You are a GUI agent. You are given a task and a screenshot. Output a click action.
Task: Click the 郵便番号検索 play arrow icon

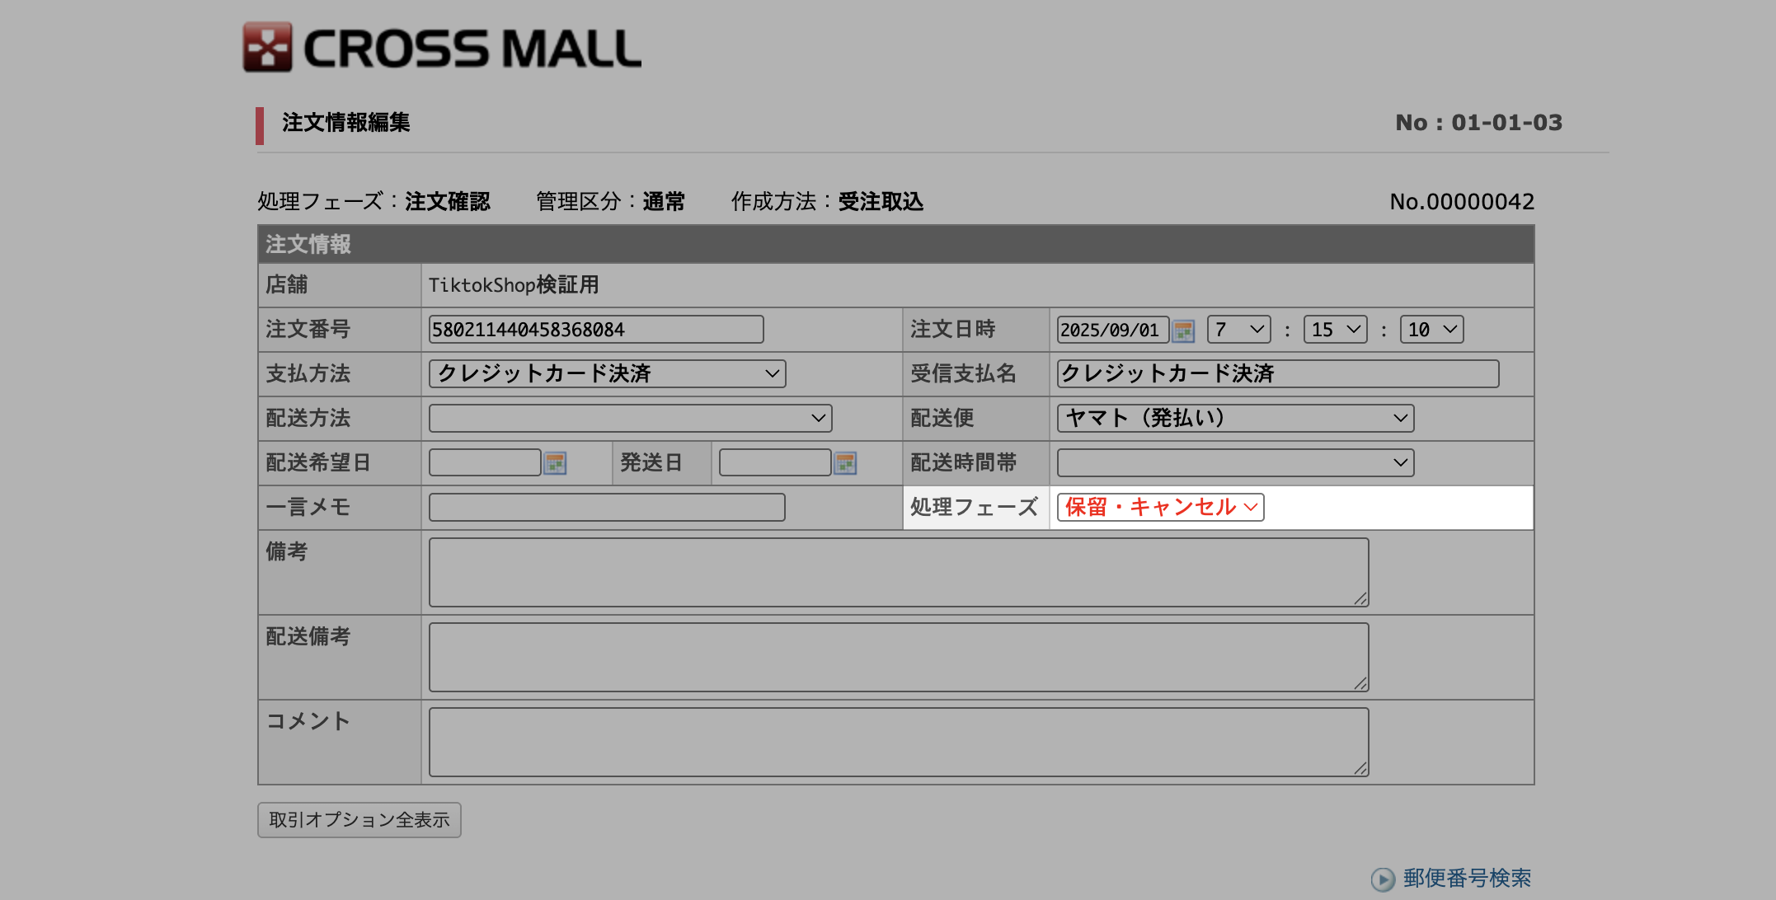pos(1383,879)
